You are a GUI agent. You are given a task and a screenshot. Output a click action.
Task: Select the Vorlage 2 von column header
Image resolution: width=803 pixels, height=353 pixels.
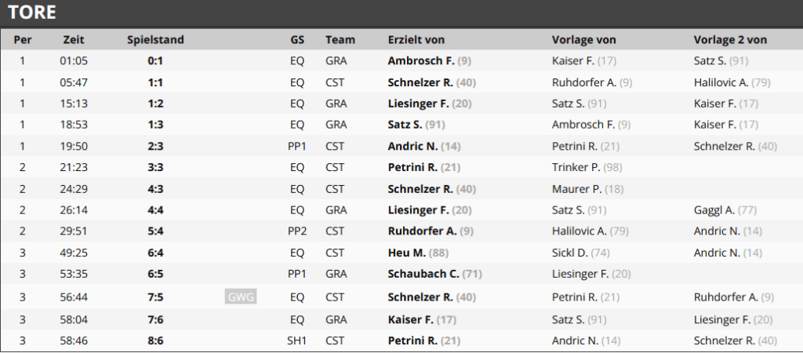730,39
